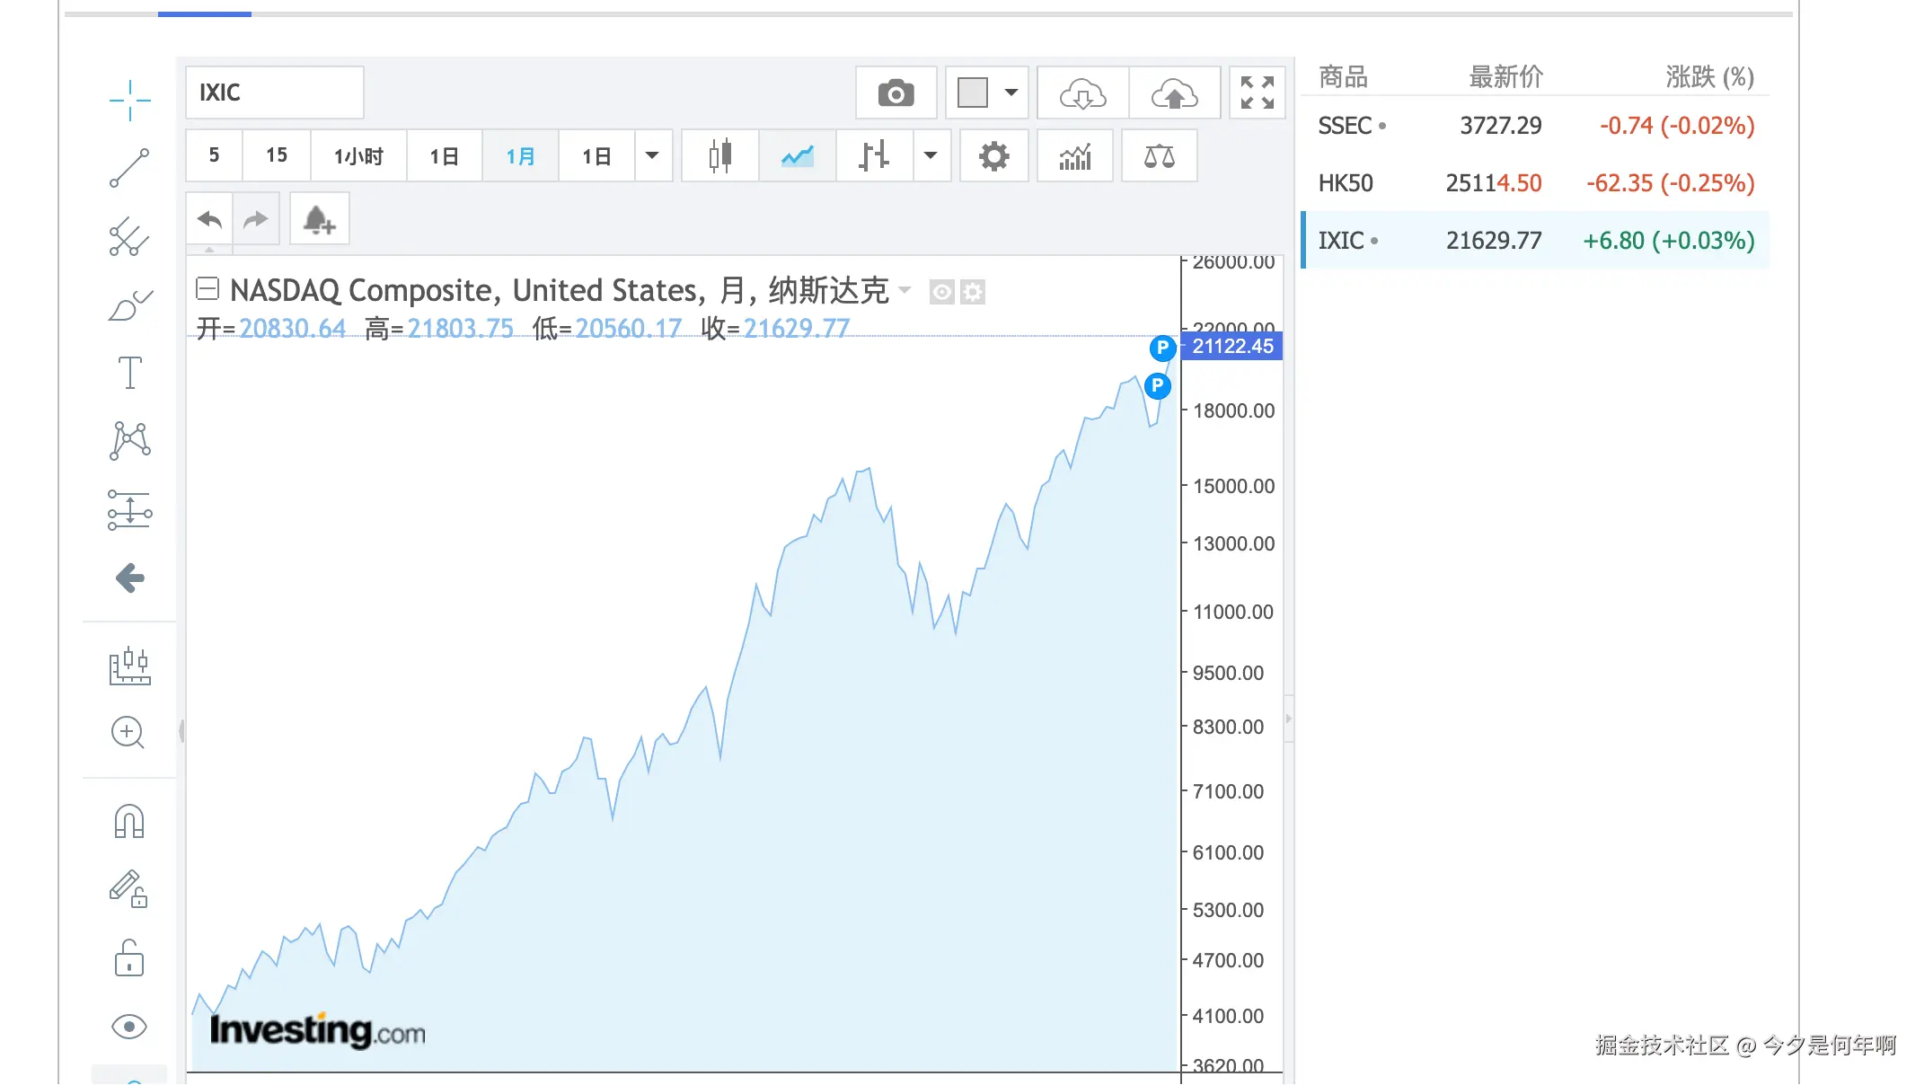Click the gray color square button
1924x1085 pixels.
pos(972,93)
